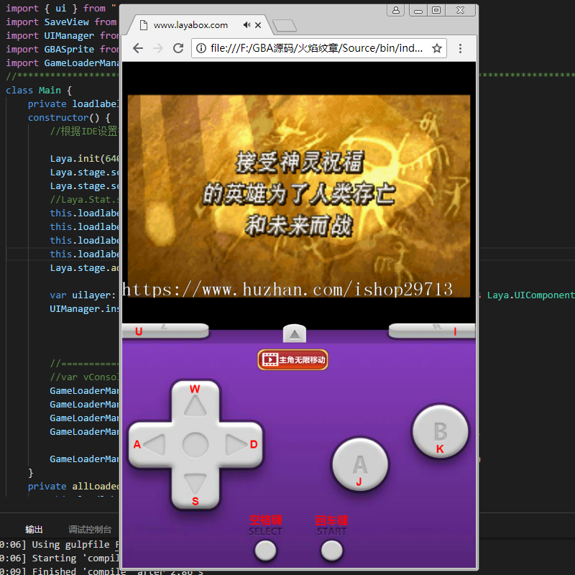Click the 'private allLoaded' code line

pyautogui.click(x=73, y=487)
